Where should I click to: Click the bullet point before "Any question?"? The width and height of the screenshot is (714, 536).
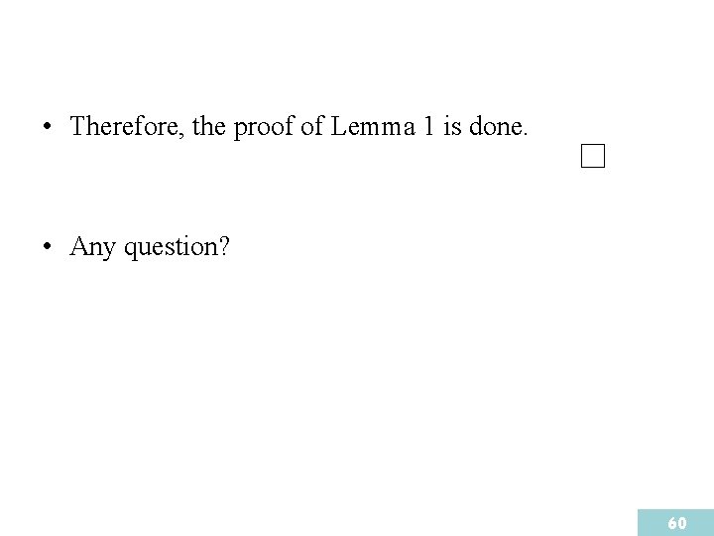coord(47,247)
